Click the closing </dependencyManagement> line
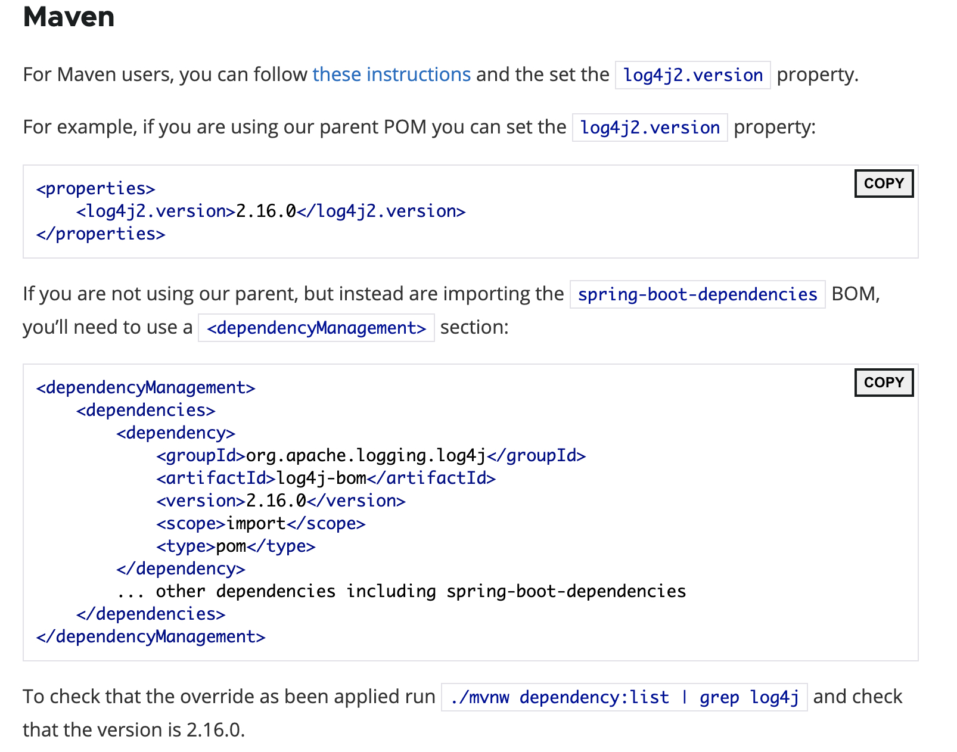 [151, 636]
